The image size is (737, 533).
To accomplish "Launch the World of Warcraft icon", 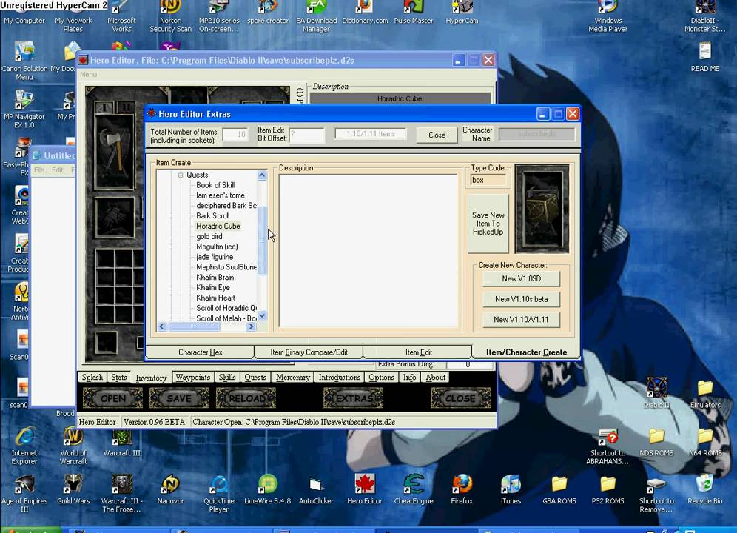I will tap(73, 446).
